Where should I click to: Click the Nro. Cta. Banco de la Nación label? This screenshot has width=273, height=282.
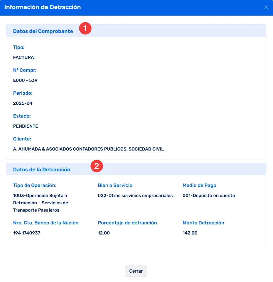click(45, 223)
